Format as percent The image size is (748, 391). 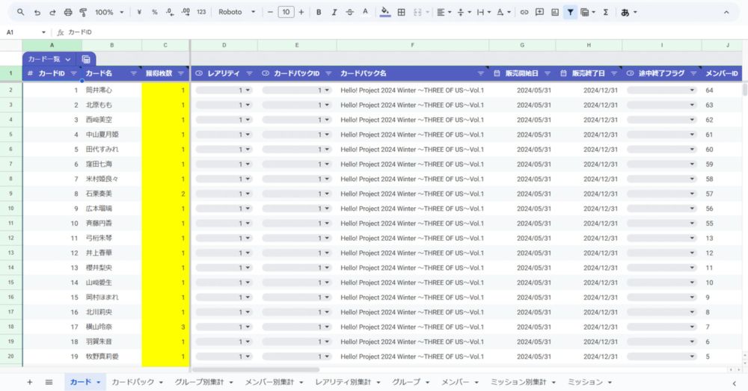154,13
